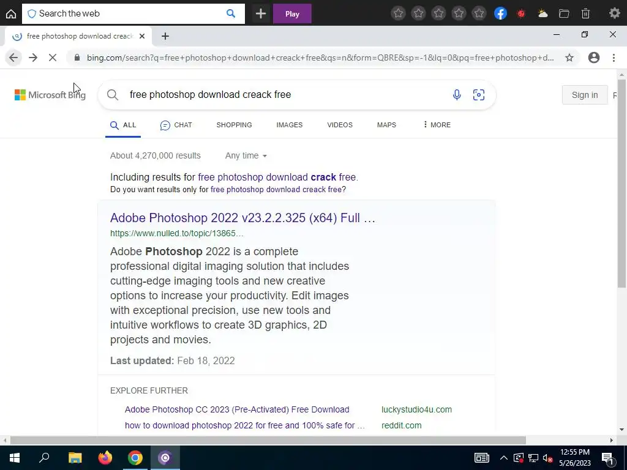Viewport: 627px width, 470px height.
Task: Go back to previous page
Action: pyautogui.click(x=13, y=58)
